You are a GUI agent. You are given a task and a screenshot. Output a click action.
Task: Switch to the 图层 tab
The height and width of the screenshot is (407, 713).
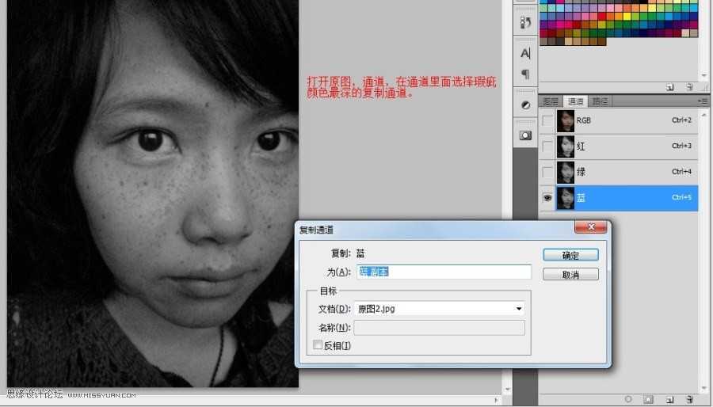point(551,101)
